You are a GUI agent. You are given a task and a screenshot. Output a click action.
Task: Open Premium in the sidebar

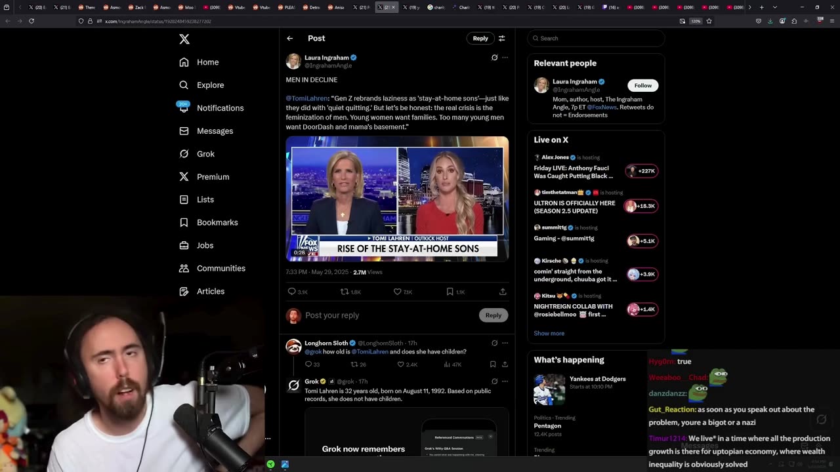[x=204, y=177]
